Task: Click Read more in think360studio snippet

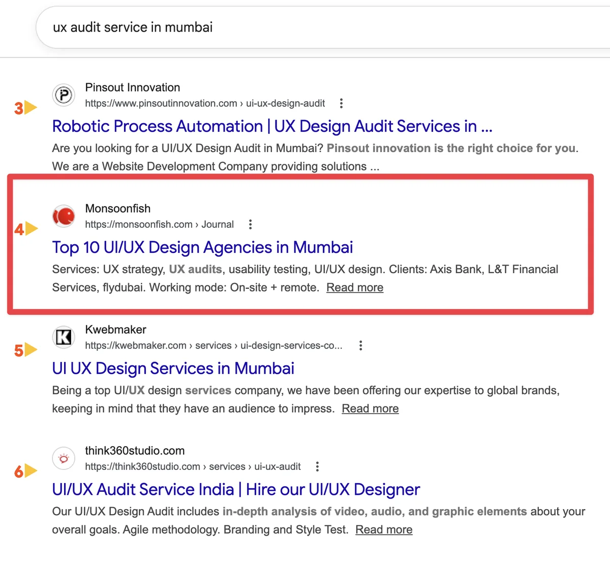Action: 384,529
